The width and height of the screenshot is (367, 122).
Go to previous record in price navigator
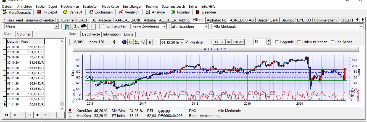(x=14, y=114)
